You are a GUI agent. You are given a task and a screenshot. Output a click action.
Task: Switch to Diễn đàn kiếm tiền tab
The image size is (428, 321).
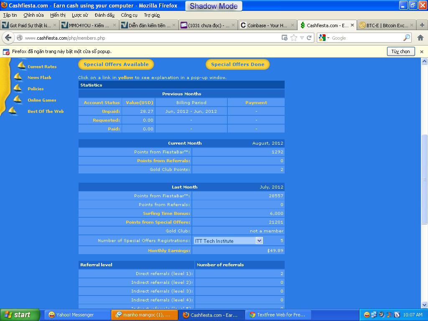[x=149, y=25]
